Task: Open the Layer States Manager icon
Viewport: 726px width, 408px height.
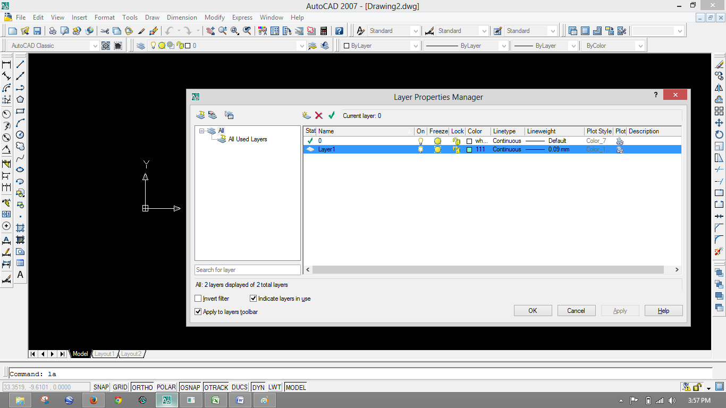Action: coord(229,115)
